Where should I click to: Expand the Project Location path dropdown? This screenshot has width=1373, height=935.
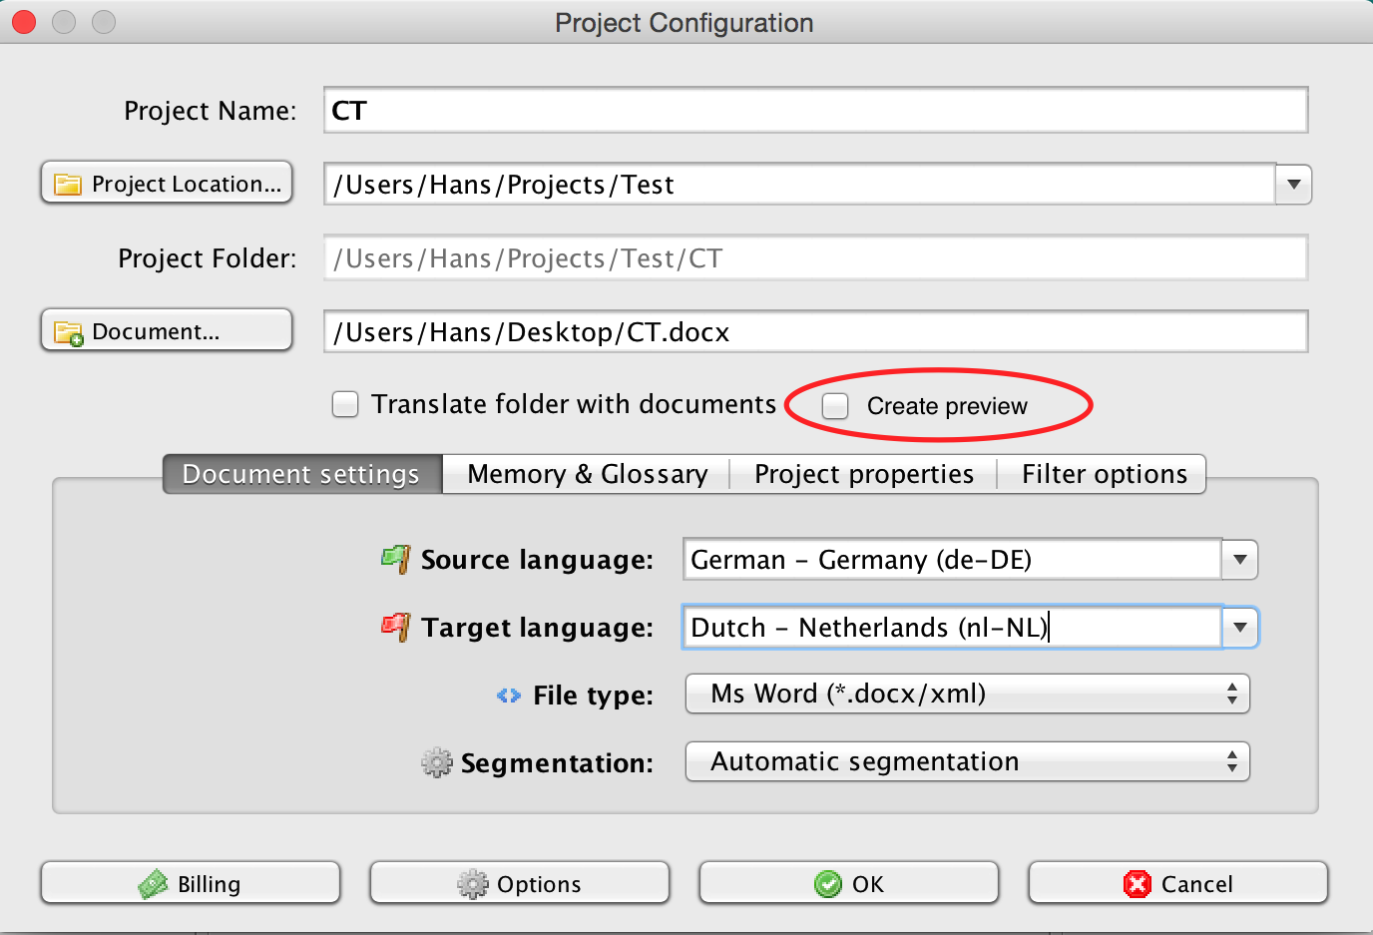(x=1293, y=185)
